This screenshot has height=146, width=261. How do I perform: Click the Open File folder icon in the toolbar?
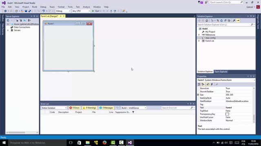(22, 11)
